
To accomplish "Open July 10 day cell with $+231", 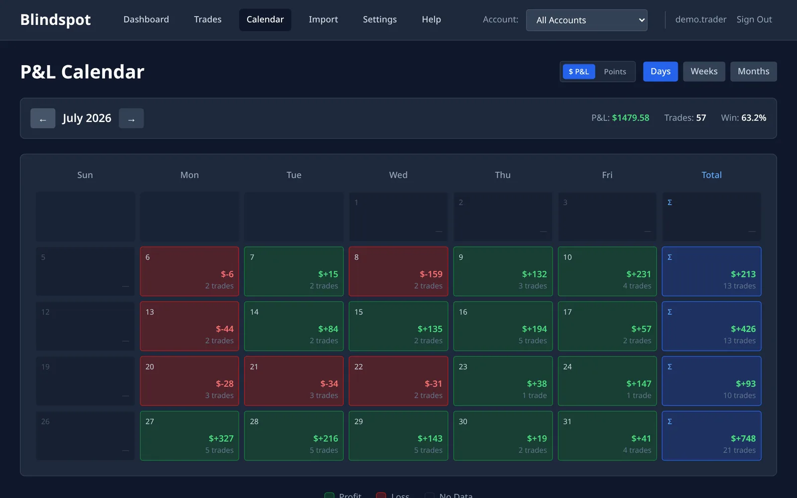I will click(607, 271).
